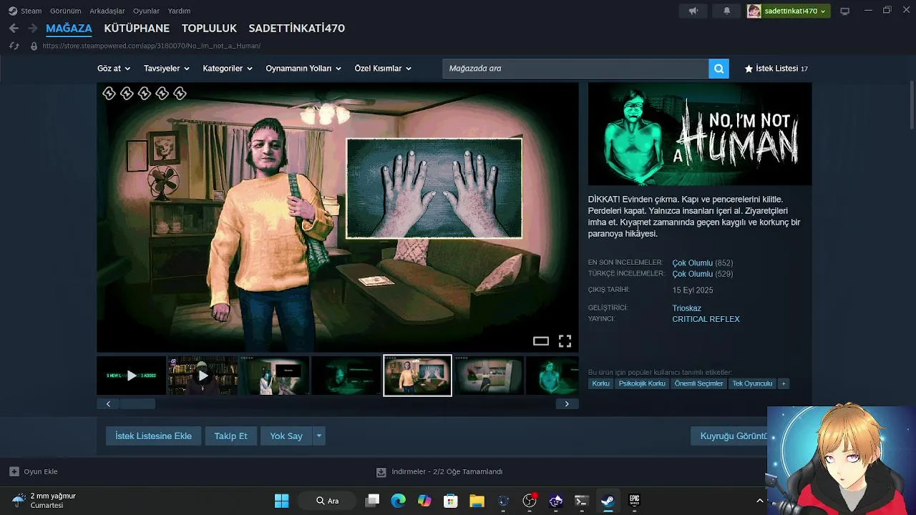This screenshot has height=515, width=916.
Task: Click the Korku tag
Action: pyautogui.click(x=600, y=383)
